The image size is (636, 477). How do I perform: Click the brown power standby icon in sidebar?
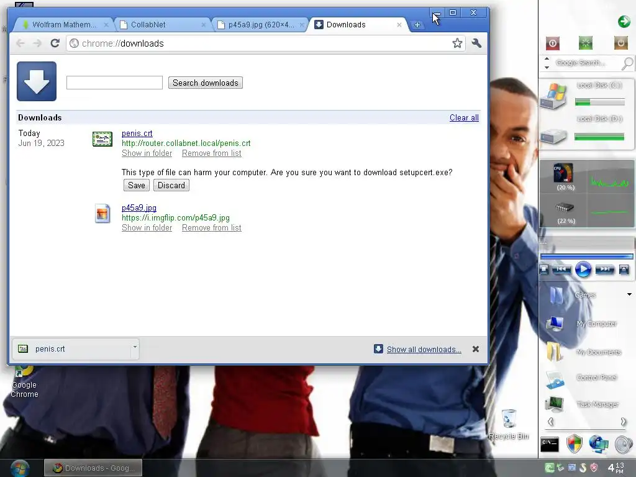point(620,43)
